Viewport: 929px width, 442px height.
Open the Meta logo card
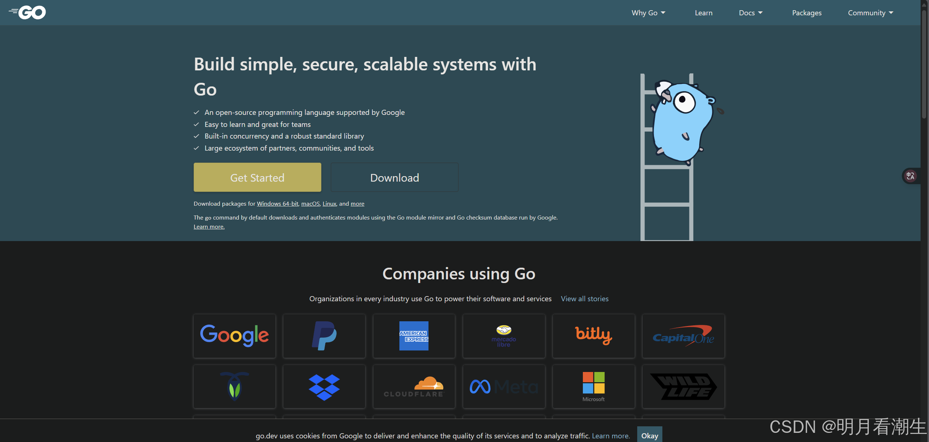(504, 387)
